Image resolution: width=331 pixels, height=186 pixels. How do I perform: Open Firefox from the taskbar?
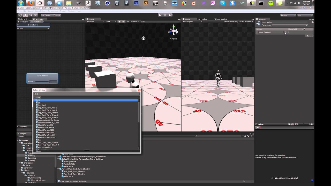pyautogui.click(x=30, y=3)
